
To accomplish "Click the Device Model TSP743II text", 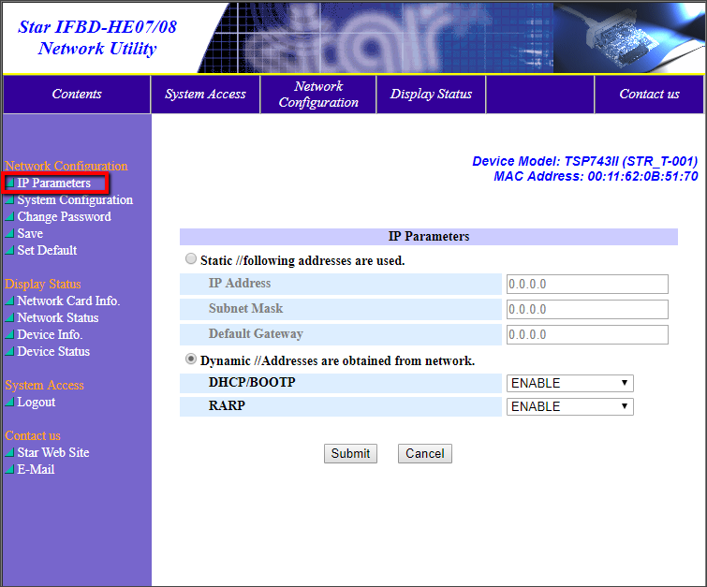I will click(x=585, y=161).
